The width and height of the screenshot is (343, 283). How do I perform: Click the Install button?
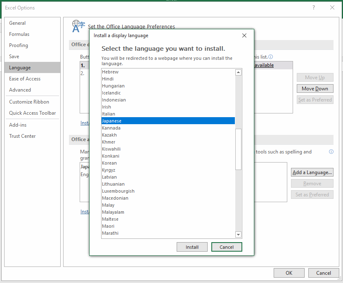pos(192,247)
